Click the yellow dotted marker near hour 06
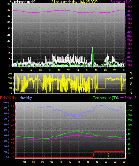The height and width of the screenshot is (166, 139). click(44, 155)
